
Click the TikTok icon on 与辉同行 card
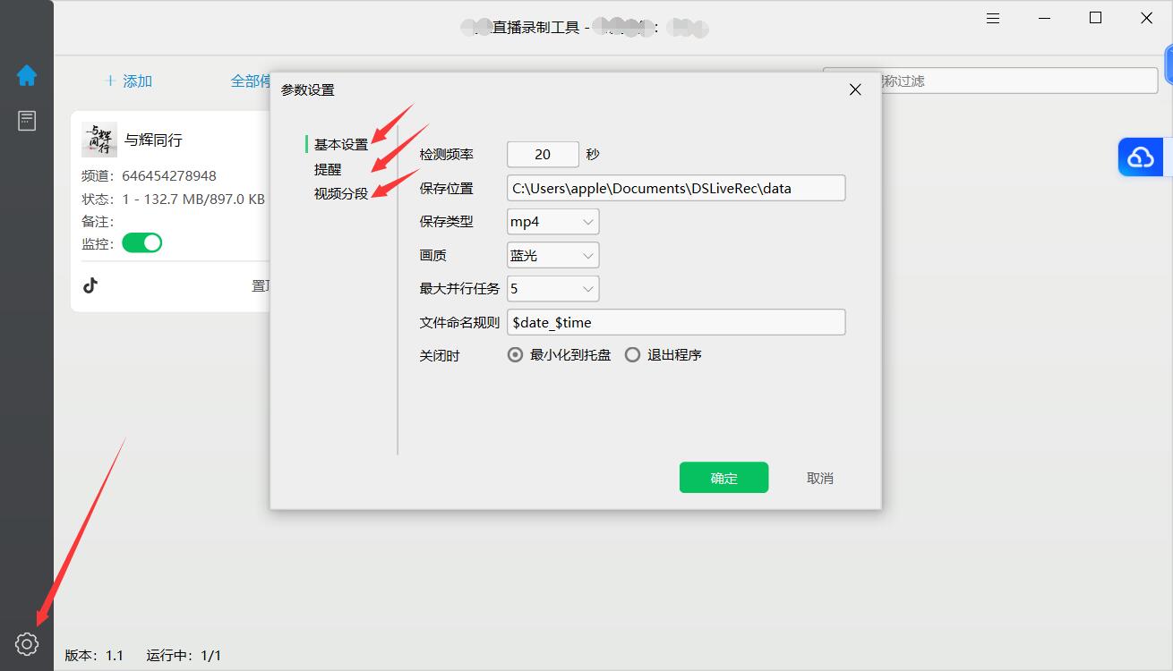coord(90,285)
